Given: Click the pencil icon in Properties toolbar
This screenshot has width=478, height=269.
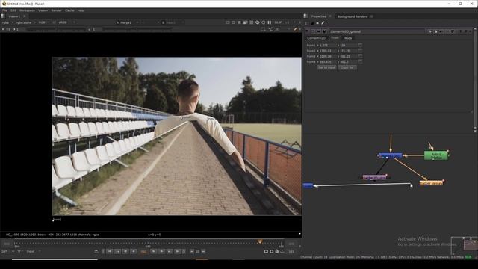Looking at the screenshot, I should click(x=323, y=23).
